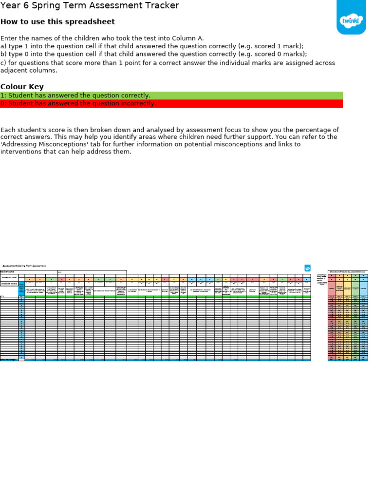Click the 'Student Name' column header
The width and height of the screenshot is (374, 499).
pos(9,284)
